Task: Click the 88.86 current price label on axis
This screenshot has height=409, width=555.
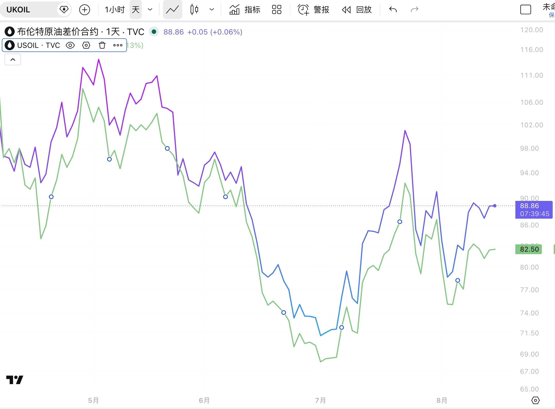Action: 534,210
